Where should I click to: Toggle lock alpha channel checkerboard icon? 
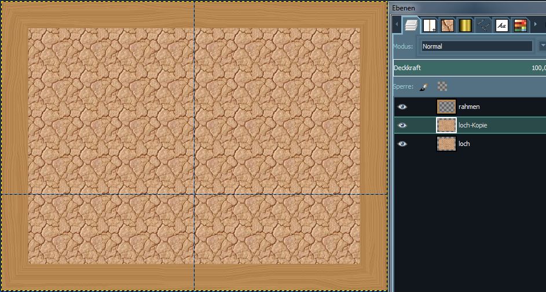click(x=442, y=86)
